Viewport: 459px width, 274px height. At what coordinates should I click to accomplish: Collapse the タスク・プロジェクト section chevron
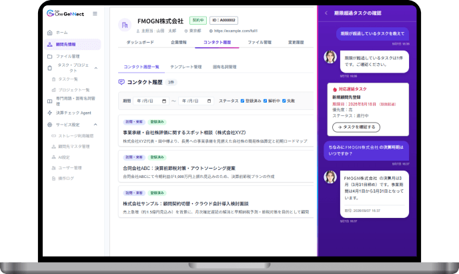tap(95, 68)
